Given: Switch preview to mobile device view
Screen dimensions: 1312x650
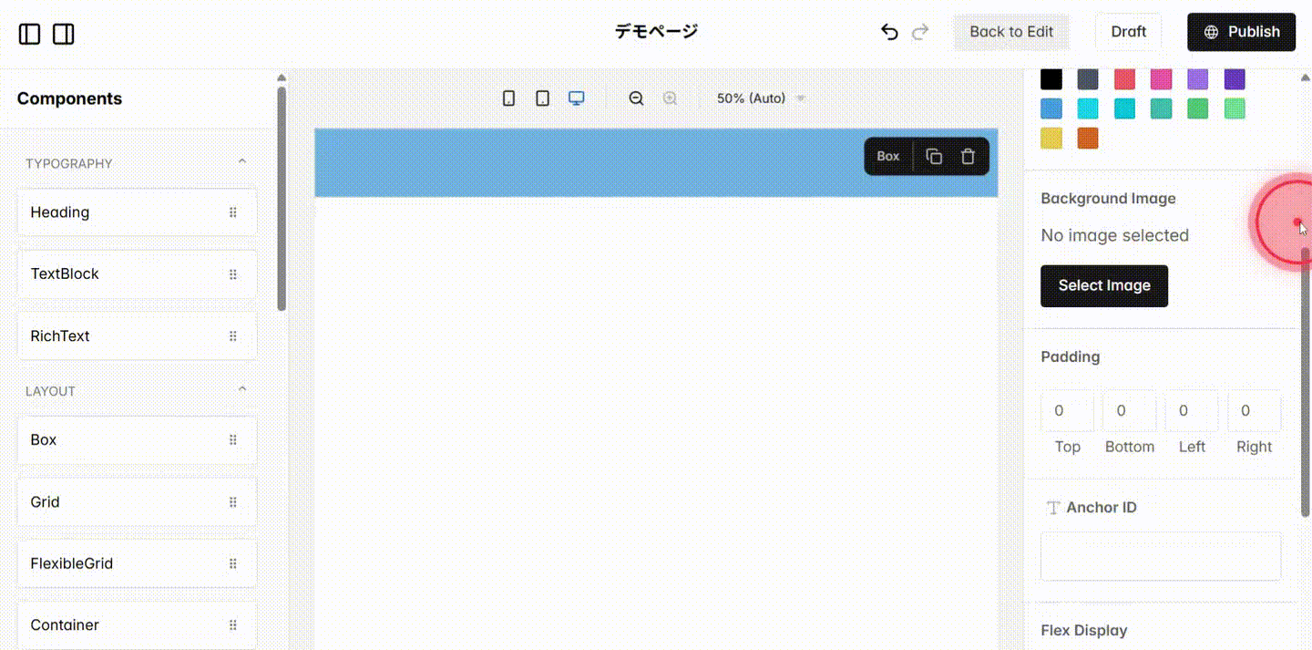Looking at the screenshot, I should coord(508,98).
